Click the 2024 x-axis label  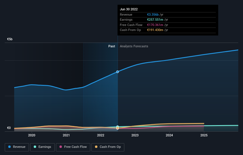pos(169,135)
